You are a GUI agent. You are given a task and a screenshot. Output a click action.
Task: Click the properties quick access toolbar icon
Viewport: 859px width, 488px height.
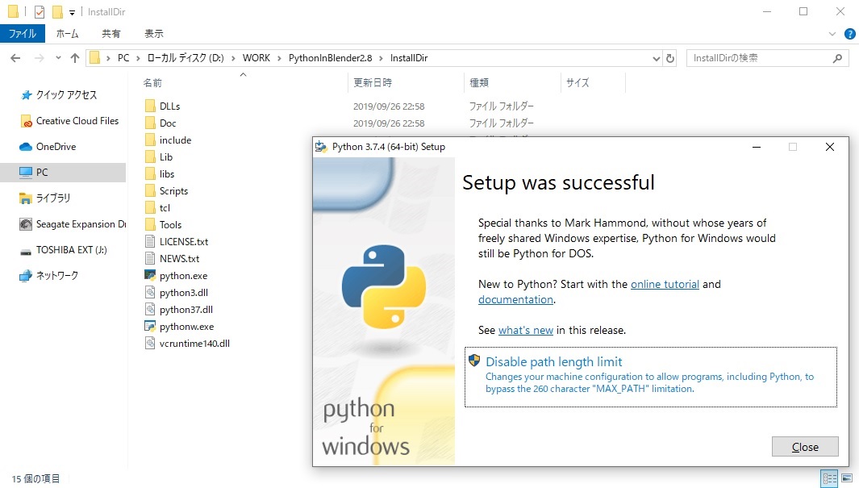[40, 11]
